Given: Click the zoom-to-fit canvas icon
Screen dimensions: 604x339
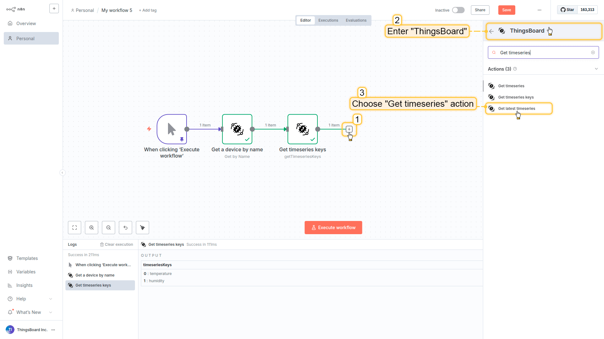Looking at the screenshot, I should [x=75, y=228].
